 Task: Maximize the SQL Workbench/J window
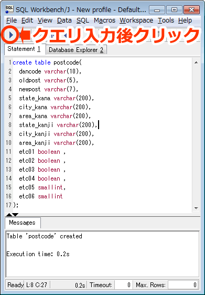point(174,10)
